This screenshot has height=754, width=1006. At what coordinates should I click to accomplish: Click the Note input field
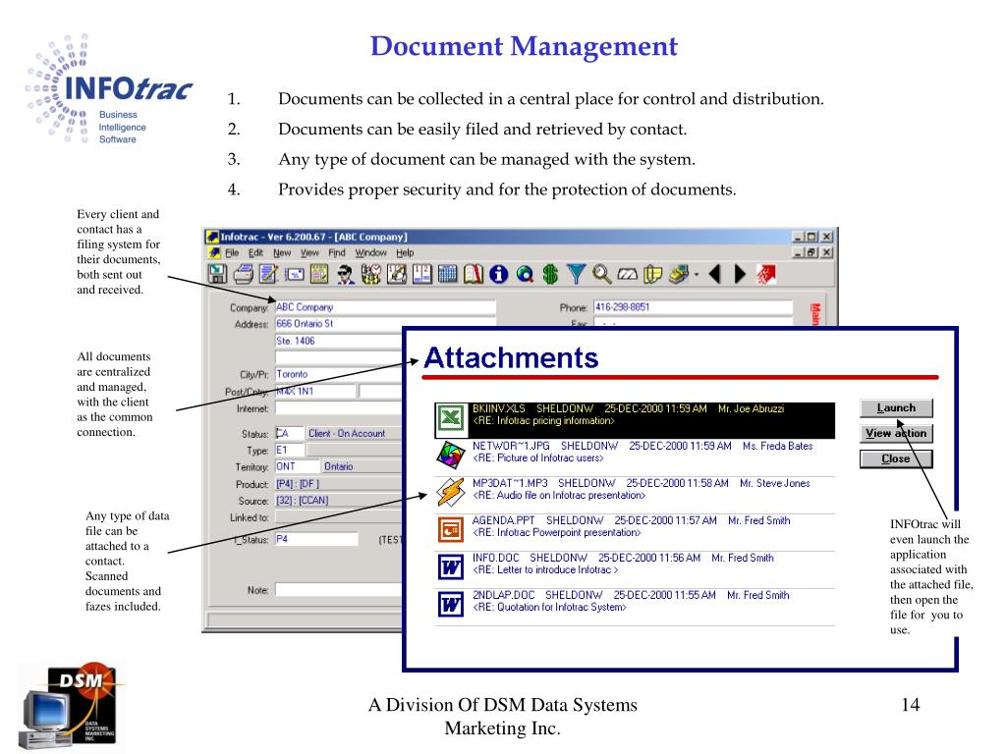(x=339, y=590)
